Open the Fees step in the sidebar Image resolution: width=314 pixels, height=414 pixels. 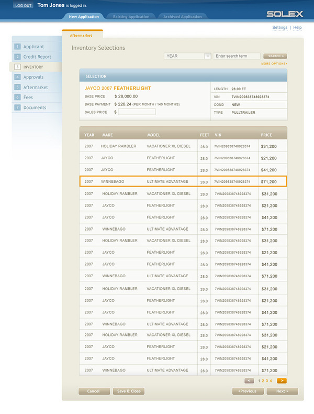[28, 97]
